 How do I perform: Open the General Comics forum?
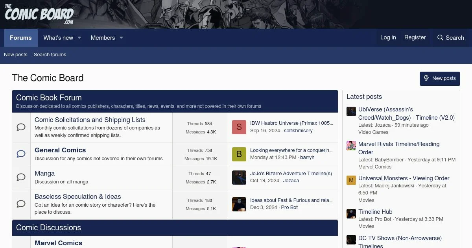pyautogui.click(x=60, y=150)
